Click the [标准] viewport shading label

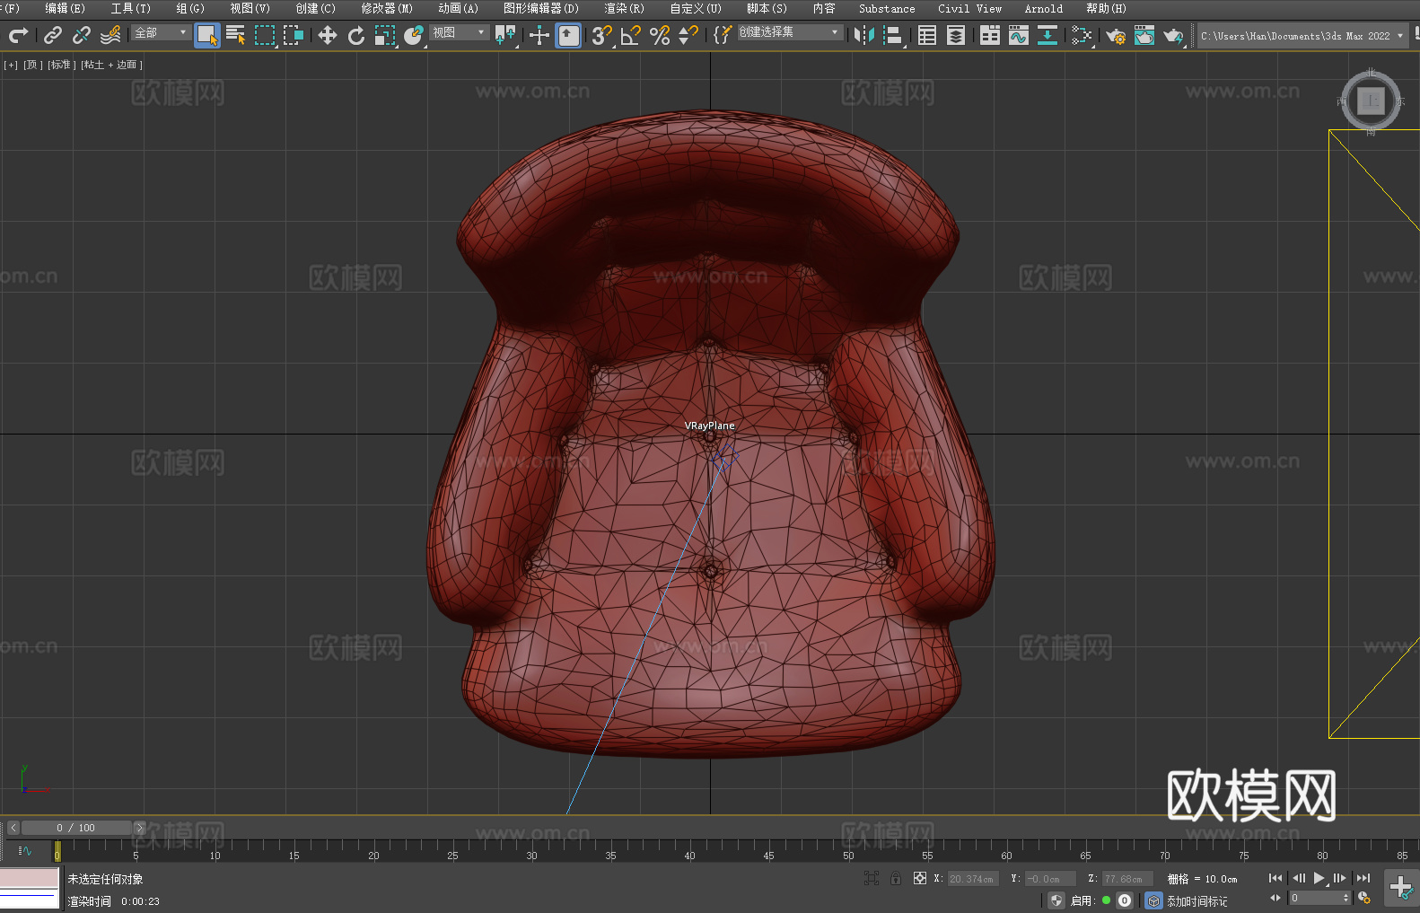click(61, 65)
